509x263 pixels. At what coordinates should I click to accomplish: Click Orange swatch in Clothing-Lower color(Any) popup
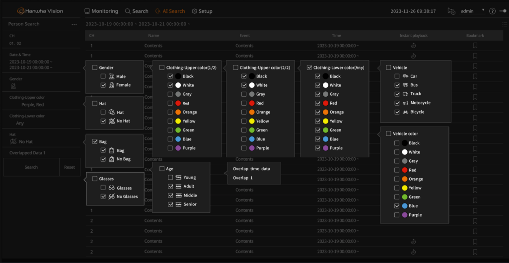coord(325,112)
